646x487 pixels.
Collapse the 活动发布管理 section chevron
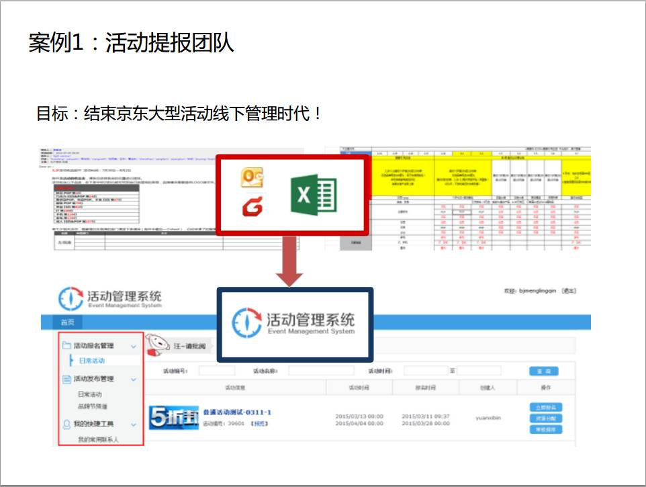coord(134,380)
